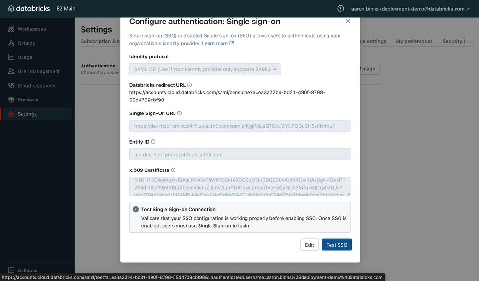479x281 pixels.
Task: Click the Test Single Sign-on Connection info icon
Action: (x=136, y=209)
